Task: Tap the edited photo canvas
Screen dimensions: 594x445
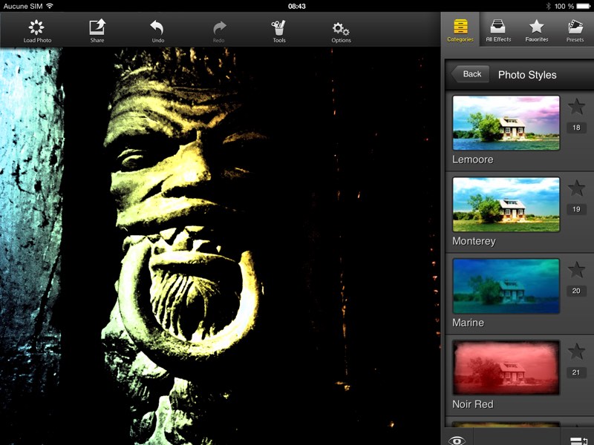Action: 220,246
